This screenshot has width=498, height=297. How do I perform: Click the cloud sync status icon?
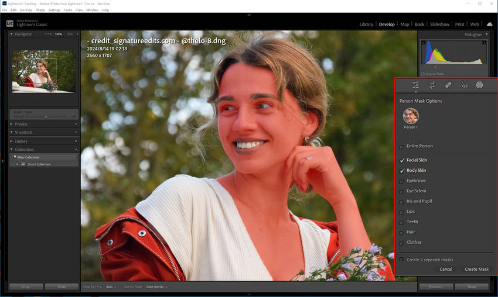[x=489, y=25]
